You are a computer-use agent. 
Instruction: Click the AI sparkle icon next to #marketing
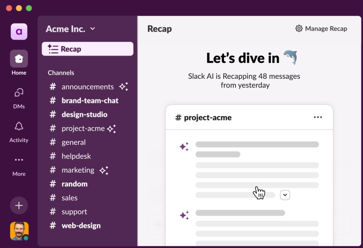pyautogui.click(x=104, y=170)
